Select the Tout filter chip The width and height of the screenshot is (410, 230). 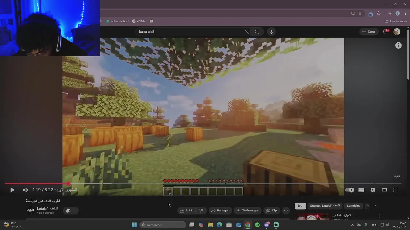pyautogui.click(x=300, y=206)
